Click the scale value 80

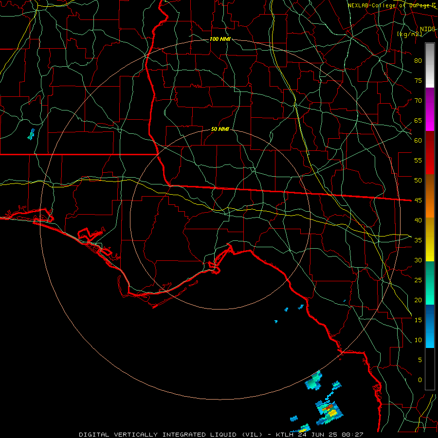[x=418, y=61]
